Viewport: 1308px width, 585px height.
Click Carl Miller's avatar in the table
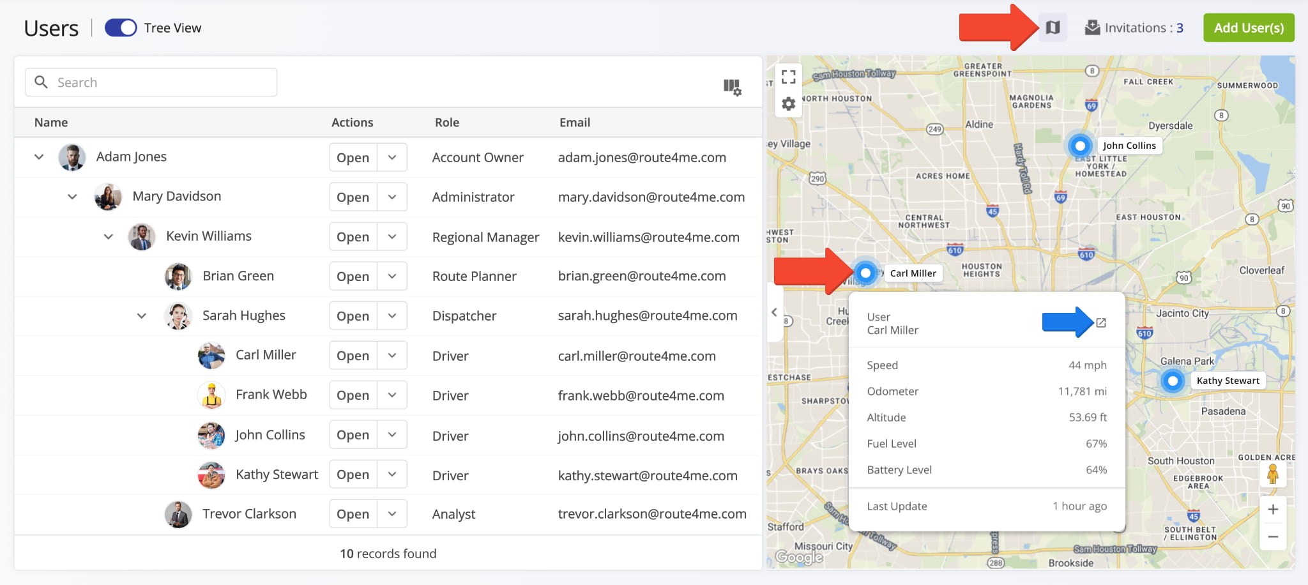coord(211,355)
